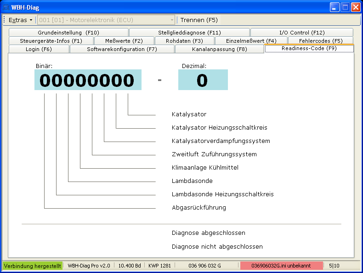The width and height of the screenshot is (363, 273).
Task: Open the Meßwerte (F2) tab
Action: coord(124,41)
